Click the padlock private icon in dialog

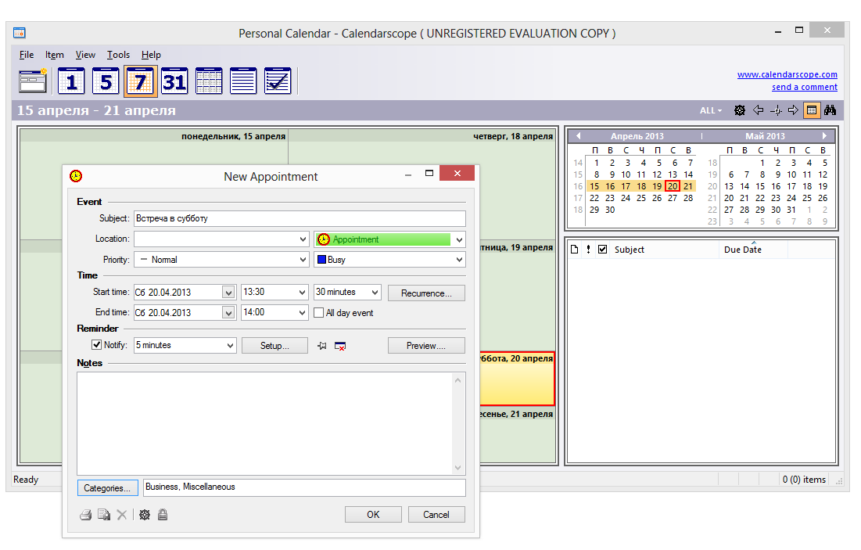(x=163, y=515)
